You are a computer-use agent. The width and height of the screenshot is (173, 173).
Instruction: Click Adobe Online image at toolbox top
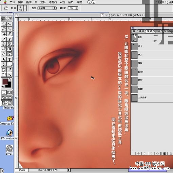click(7, 18)
